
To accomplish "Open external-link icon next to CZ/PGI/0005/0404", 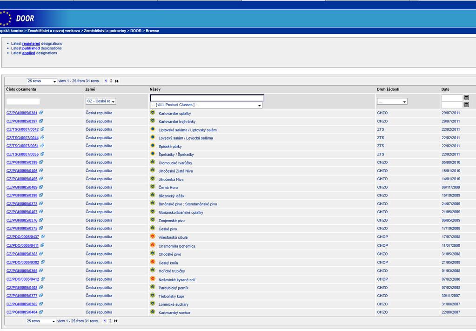I will coord(41,312).
